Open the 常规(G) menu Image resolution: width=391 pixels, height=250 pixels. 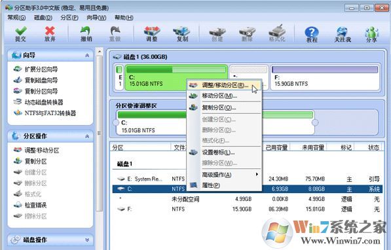click(x=16, y=18)
